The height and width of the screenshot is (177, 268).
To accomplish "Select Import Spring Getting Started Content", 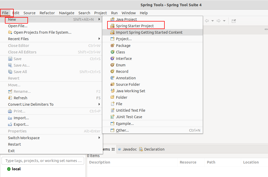I will tap(153, 32).
